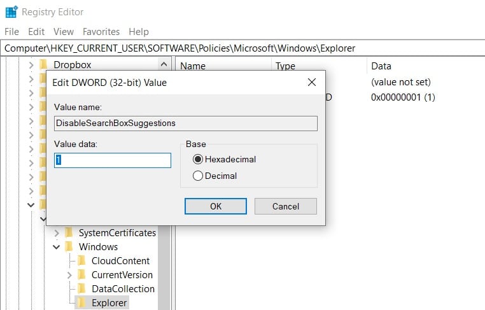Expand the SystemCertificates key
485x310 pixels.
coord(57,233)
